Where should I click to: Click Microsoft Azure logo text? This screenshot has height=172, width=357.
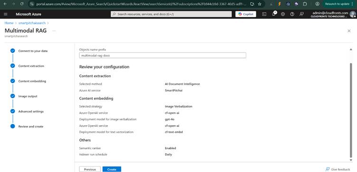[x=28, y=14]
